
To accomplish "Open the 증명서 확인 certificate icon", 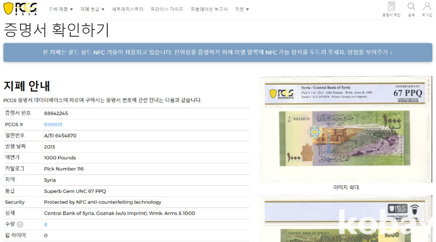I will coord(391,9).
